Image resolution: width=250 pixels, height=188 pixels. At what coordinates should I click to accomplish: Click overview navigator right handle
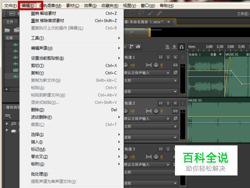pos(149,32)
